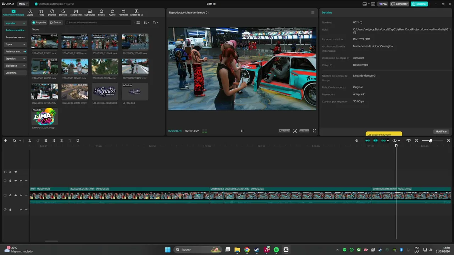454x255 pixels.
Task: Click the timeline zoom slider handle
Action: tap(430, 141)
